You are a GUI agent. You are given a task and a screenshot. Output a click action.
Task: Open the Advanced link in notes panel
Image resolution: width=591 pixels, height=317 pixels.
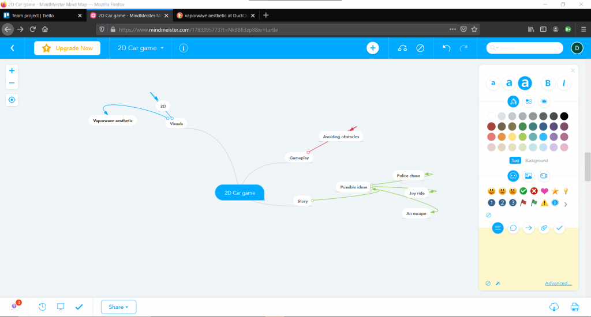(x=558, y=283)
